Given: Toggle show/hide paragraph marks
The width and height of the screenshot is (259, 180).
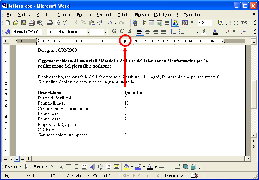Looking at the screenshot, I should point(193,23).
